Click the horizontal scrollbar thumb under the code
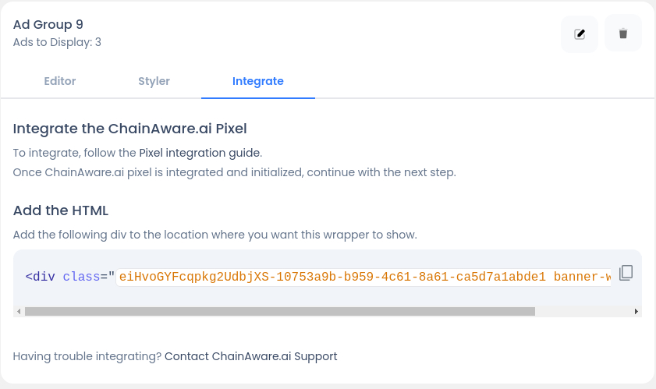The width and height of the screenshot is (656, 389). [279, 312]
